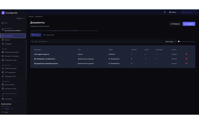Click the production department cell
Image resolution: width=199 pixels, height=124 pixels.
point(112,54)
